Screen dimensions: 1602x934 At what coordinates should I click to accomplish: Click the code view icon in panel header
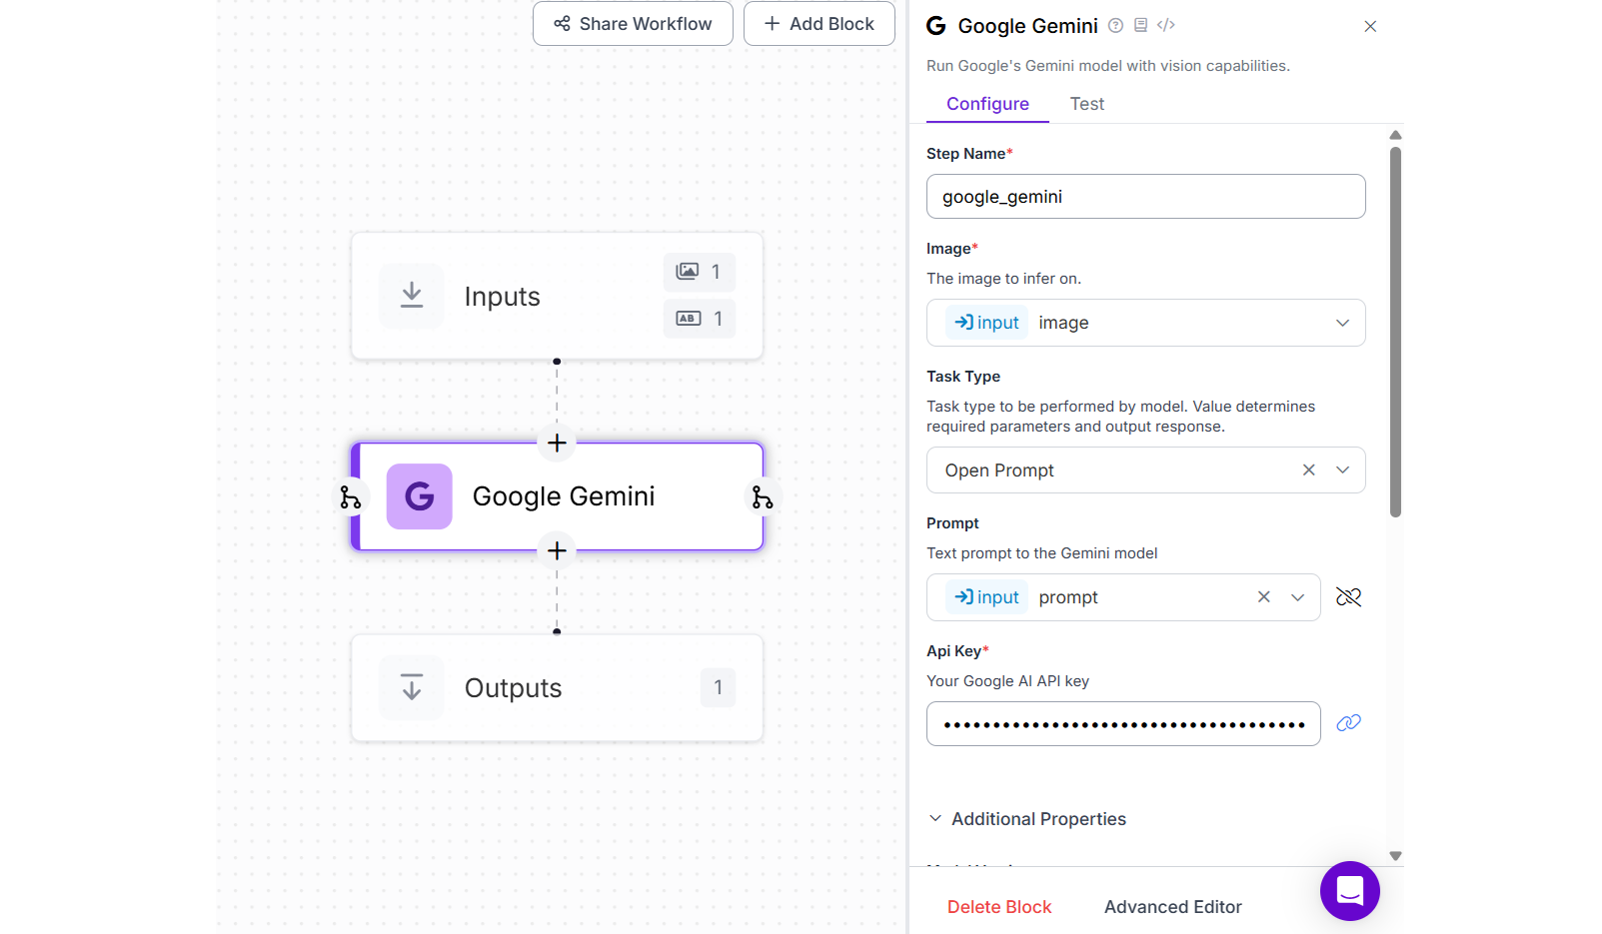[1166, 26]
